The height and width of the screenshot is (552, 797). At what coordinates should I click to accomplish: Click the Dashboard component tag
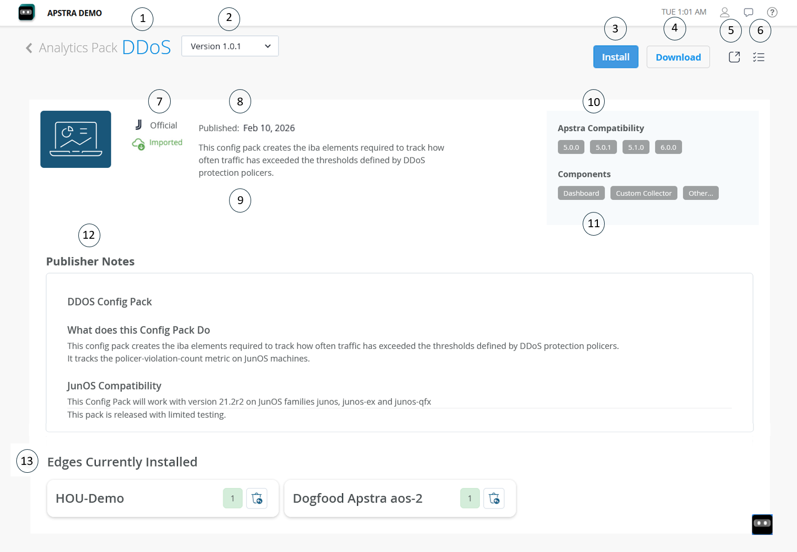point(581,193)
